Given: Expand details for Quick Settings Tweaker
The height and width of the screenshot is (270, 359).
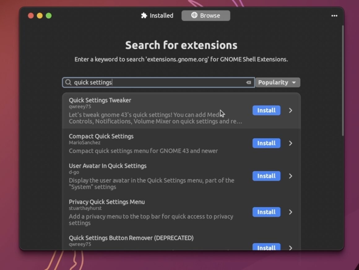Looking at the screenshot, I should (290, 110).
